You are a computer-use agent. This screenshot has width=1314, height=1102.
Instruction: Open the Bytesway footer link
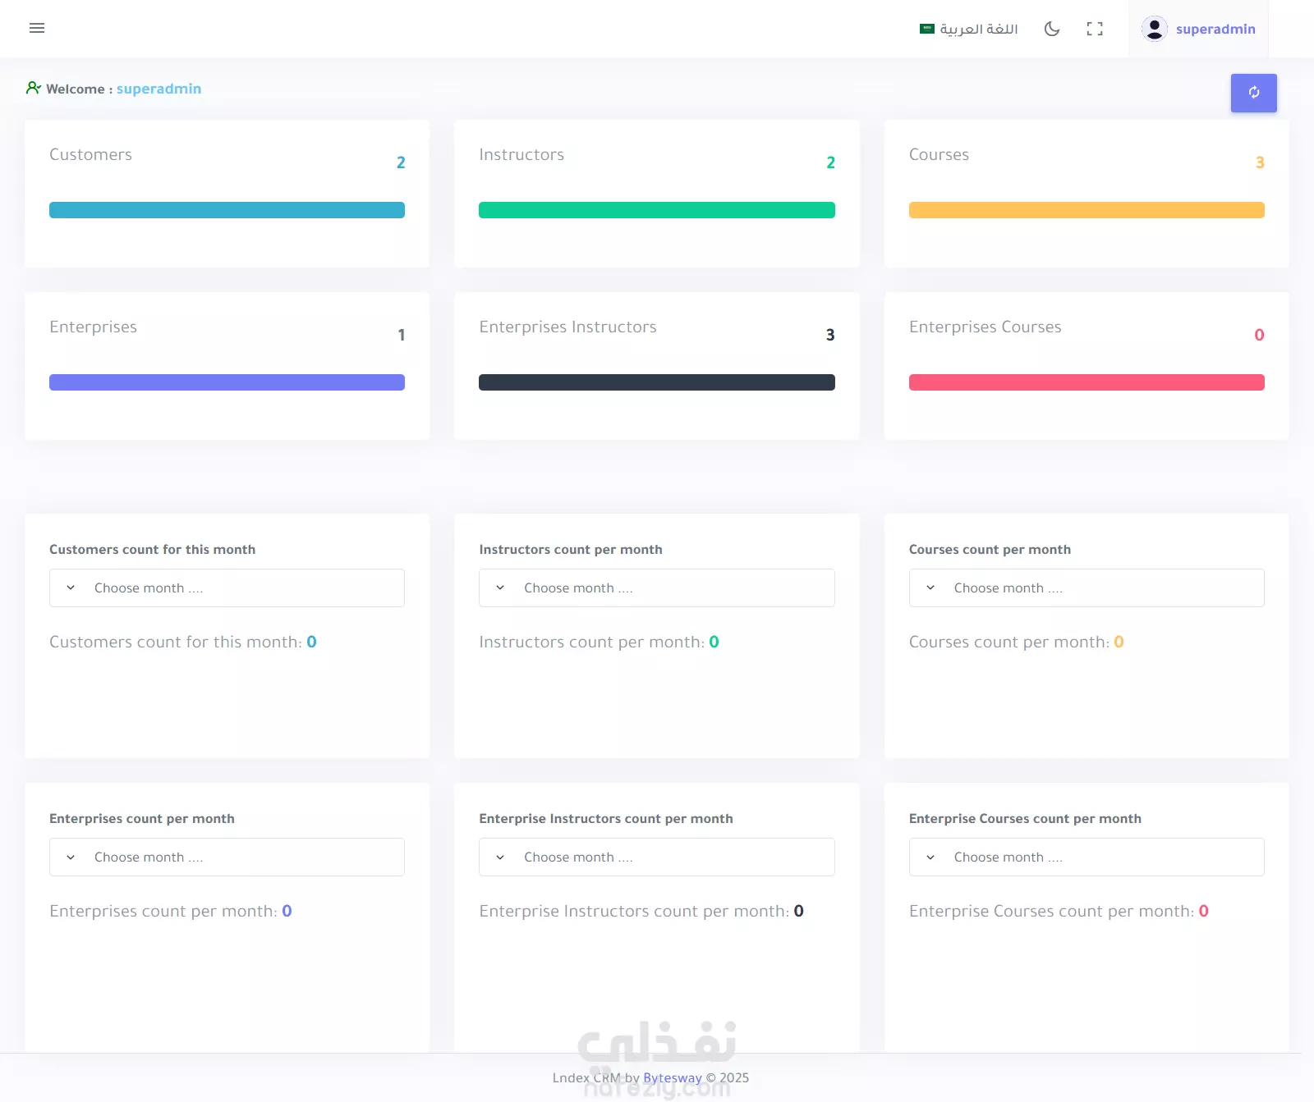(x=673, y=1078)
